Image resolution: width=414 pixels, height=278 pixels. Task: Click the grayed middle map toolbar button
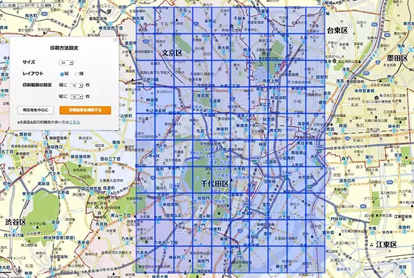(x=28, y=5)
